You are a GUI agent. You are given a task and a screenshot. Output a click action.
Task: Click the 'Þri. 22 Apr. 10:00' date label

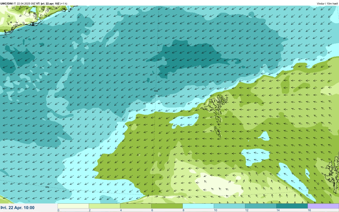pyautogui.click(x=17, y=208)
